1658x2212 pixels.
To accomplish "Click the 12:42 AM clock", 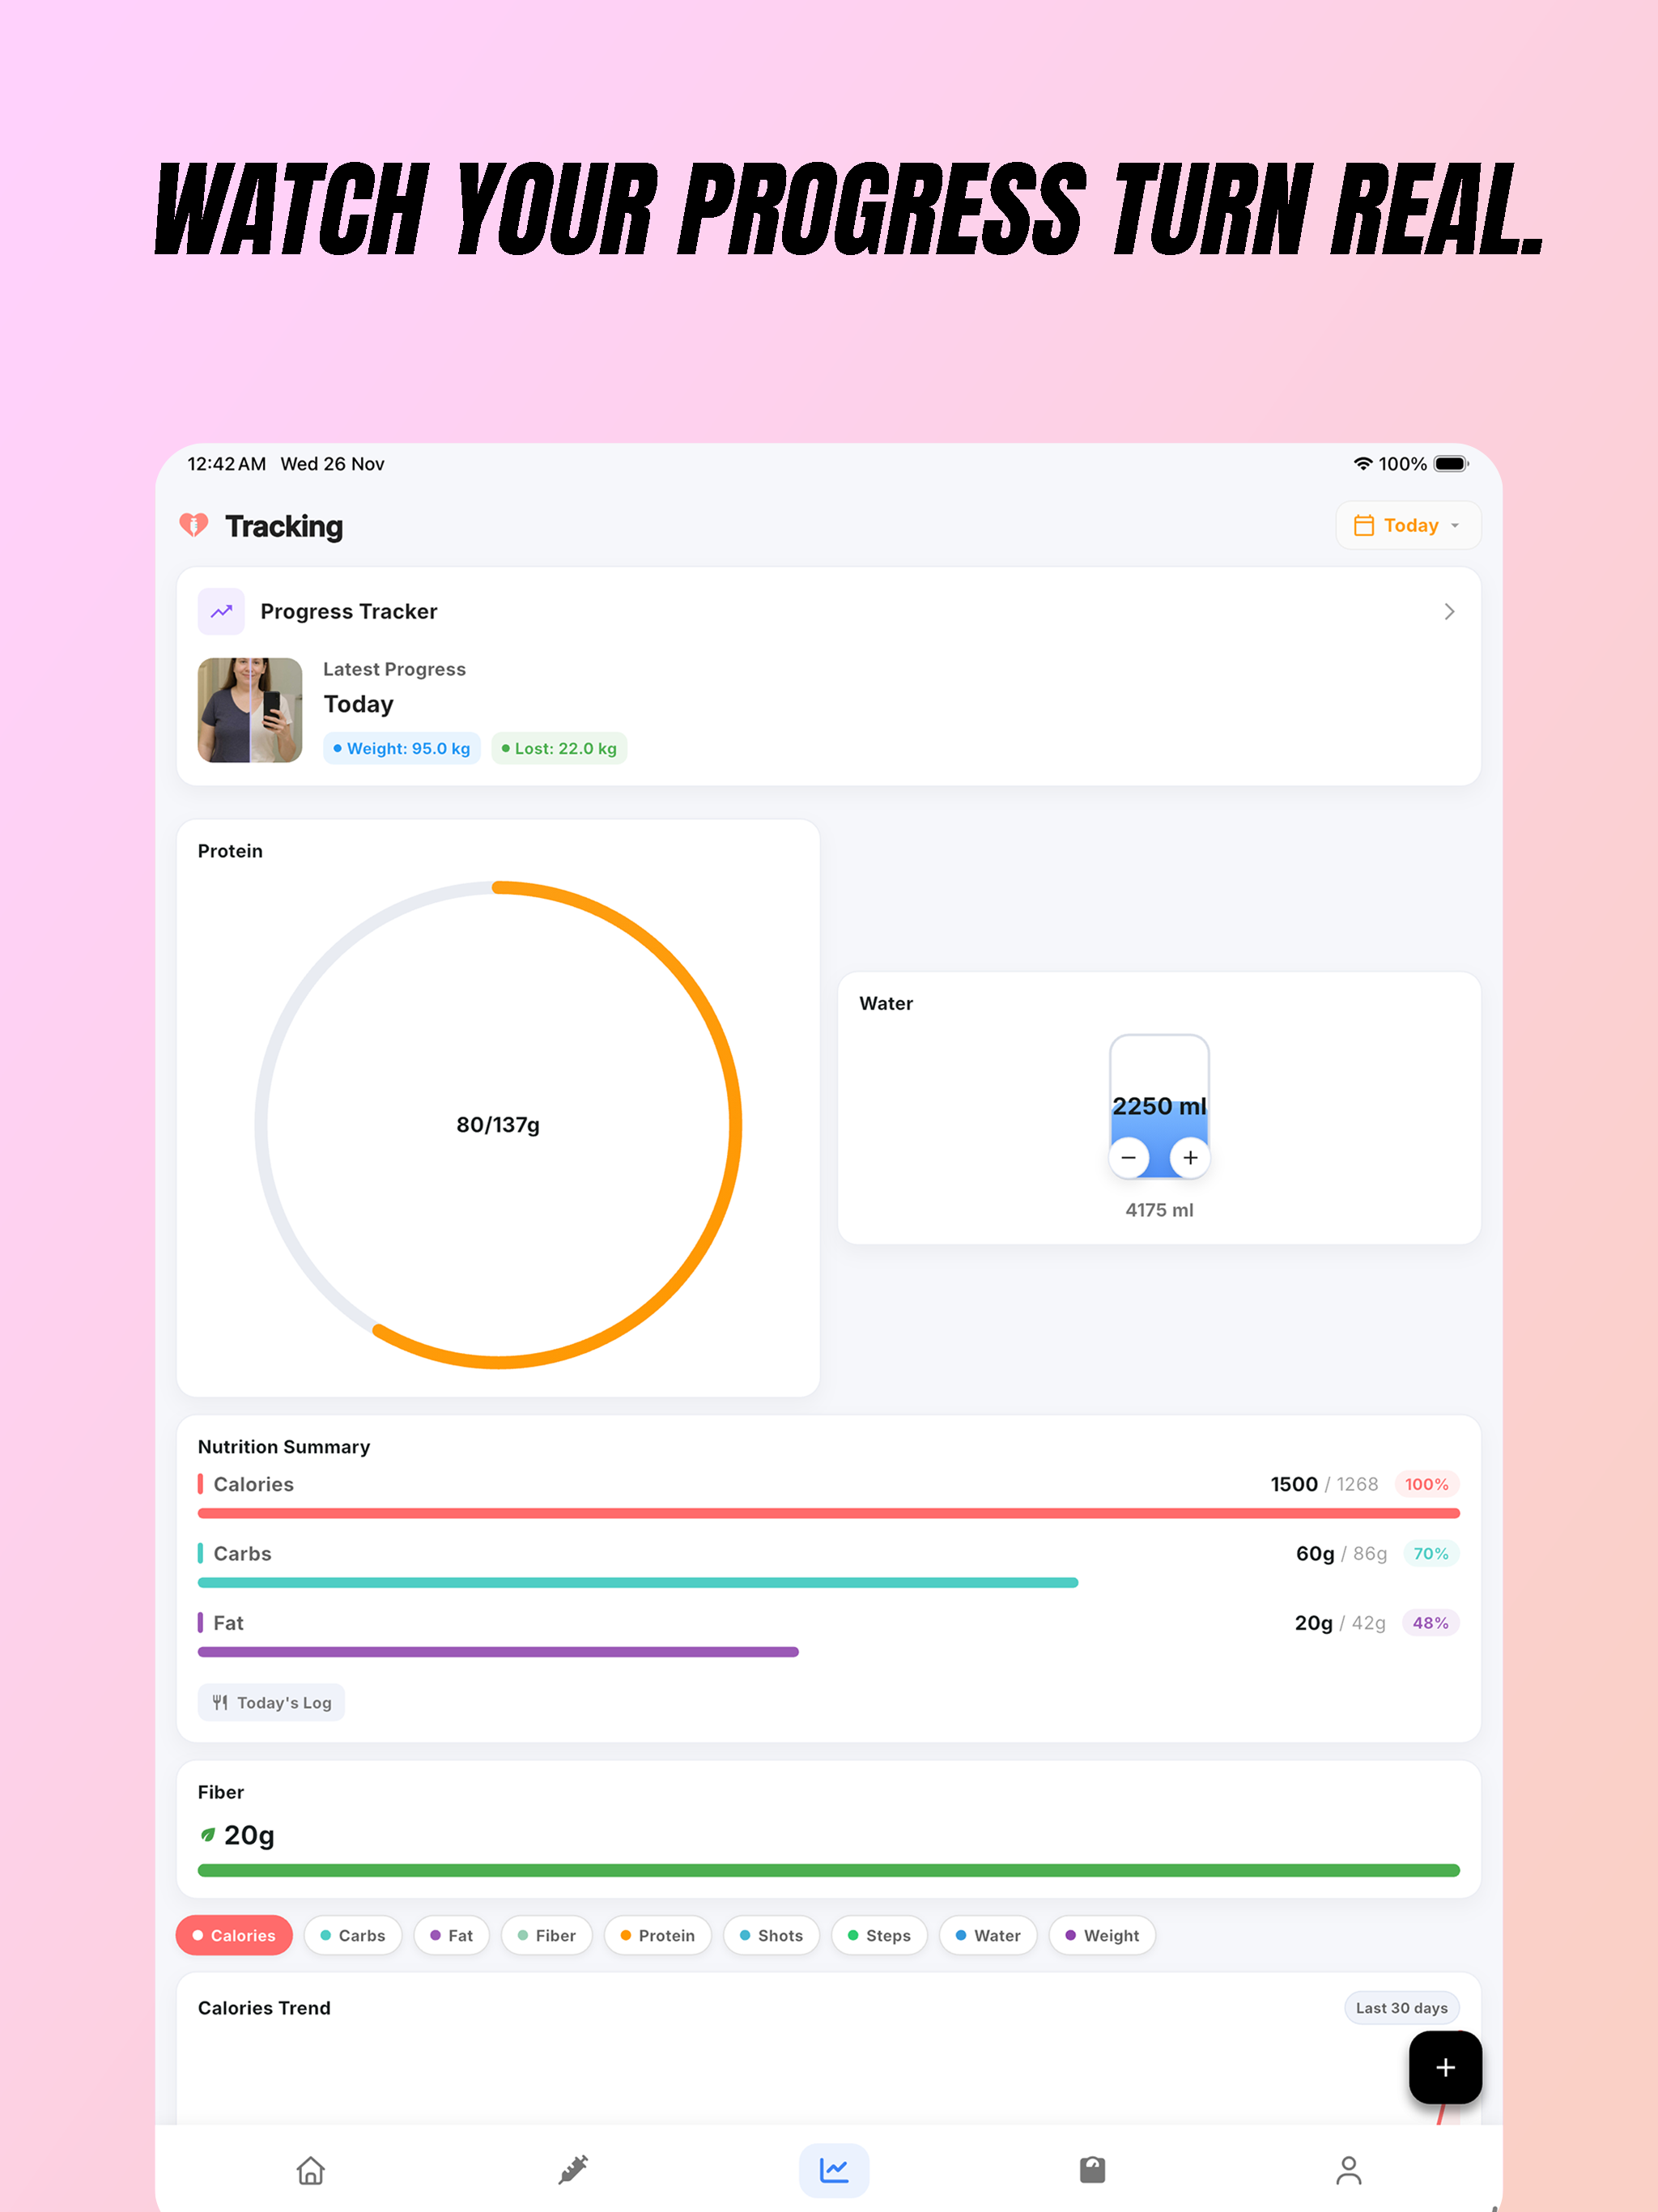I will pyautogui.click(x=227, y=464).
